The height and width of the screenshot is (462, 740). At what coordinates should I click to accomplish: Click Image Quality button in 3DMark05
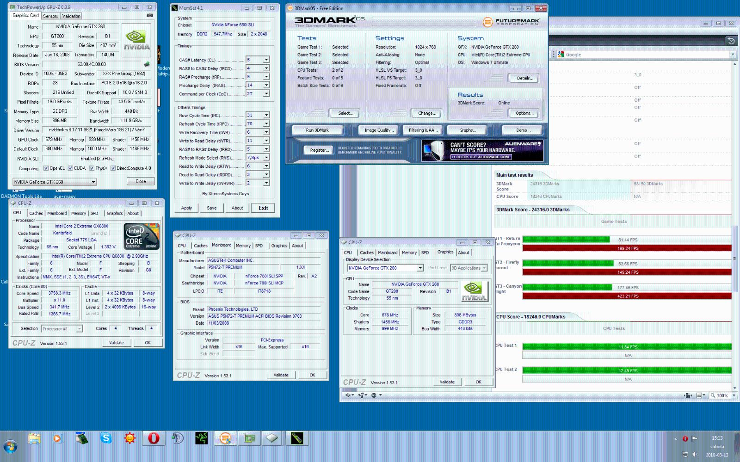point(379,130)
